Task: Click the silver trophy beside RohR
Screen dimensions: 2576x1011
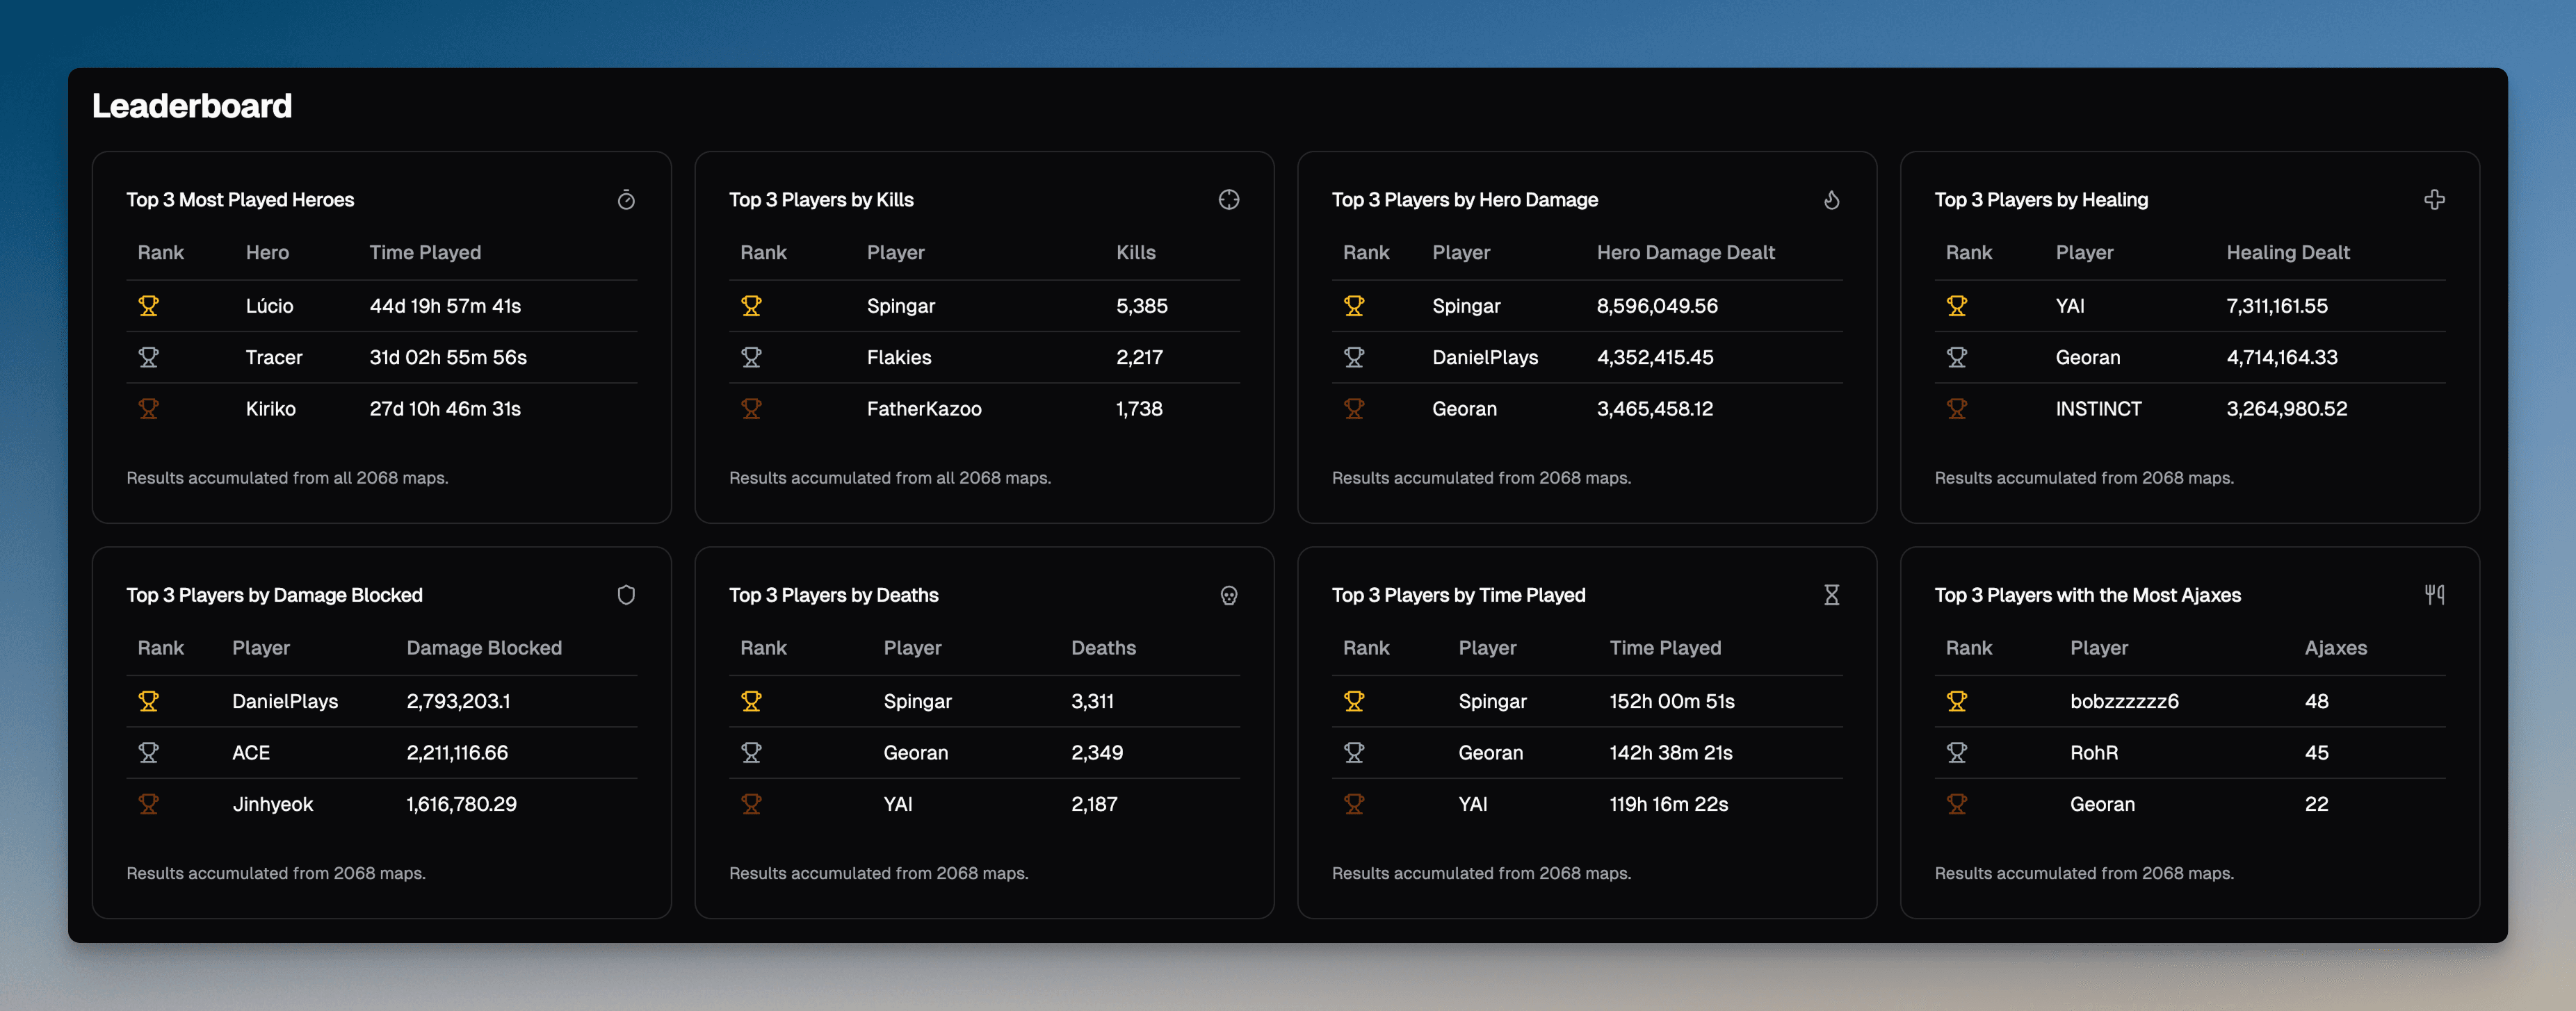Action: click(1957, 753)
